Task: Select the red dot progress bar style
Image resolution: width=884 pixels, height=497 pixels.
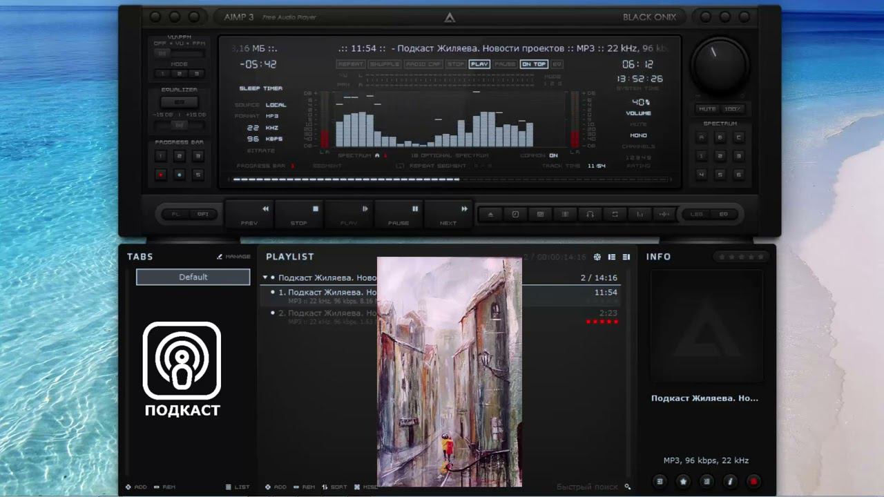Action: point(161,175)
